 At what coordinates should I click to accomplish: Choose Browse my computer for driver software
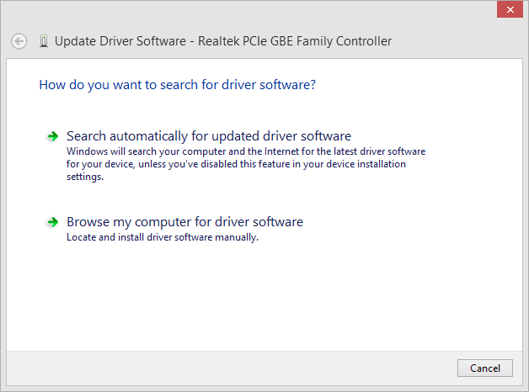coord(184,222)
